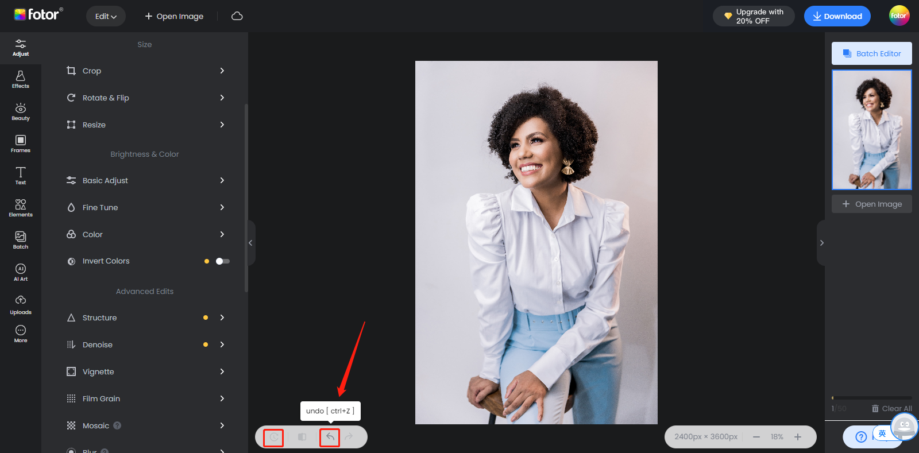
Task: Click the history icon in bottom toolbar
Action: click(x=274, y=437)
